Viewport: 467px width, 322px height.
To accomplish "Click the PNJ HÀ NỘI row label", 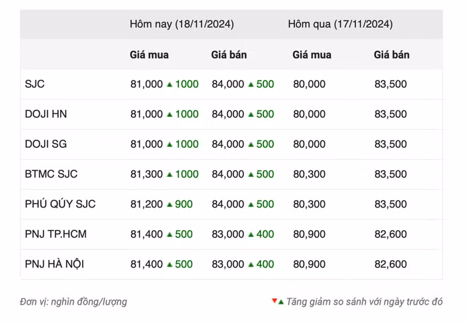I will 54,264.
